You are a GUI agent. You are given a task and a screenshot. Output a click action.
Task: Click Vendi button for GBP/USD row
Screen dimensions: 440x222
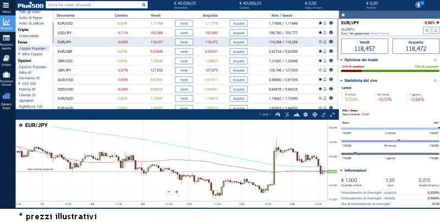(x=184, y=60)
